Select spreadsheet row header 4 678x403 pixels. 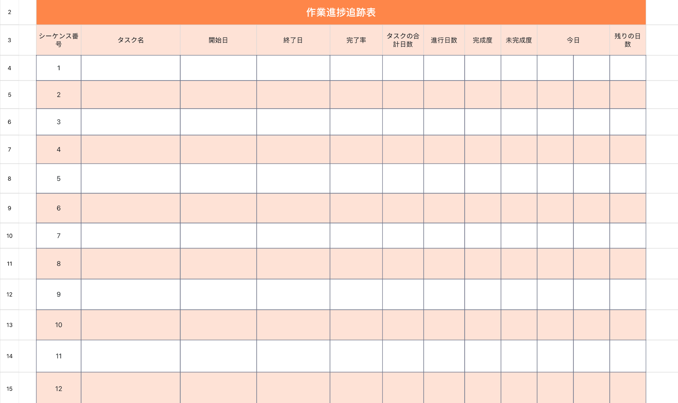[9, 68]
